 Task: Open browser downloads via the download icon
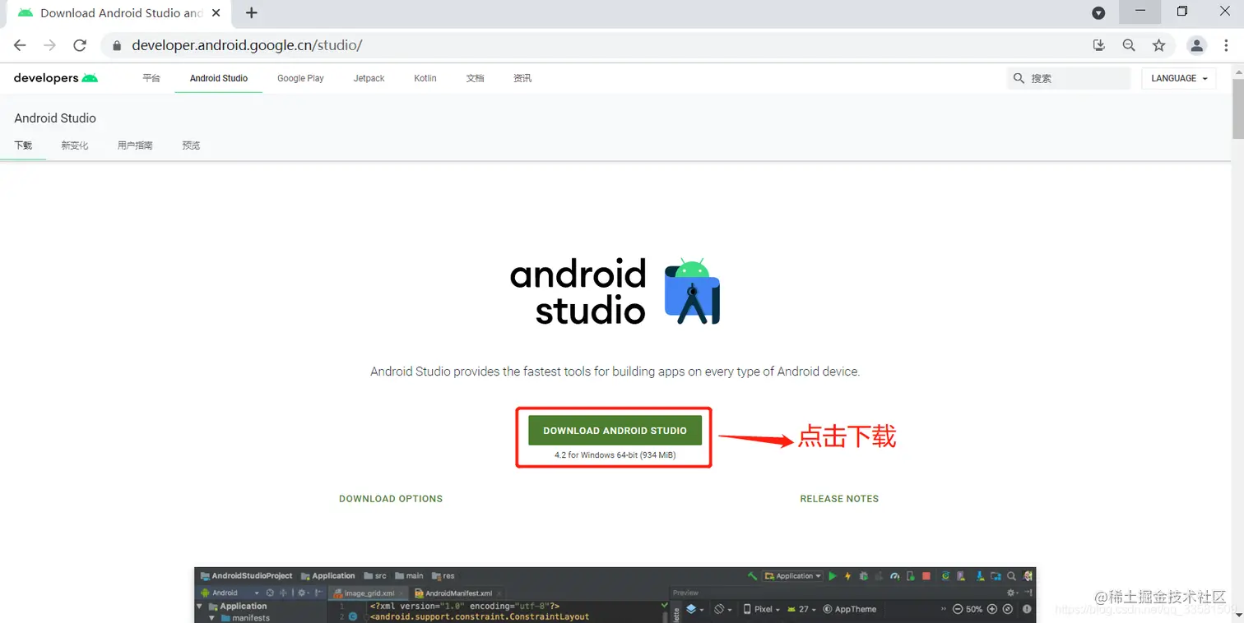(x=1098, y=45)
